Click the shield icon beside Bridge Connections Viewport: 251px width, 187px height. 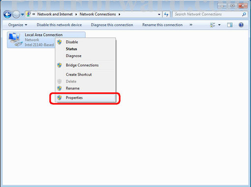60,65
